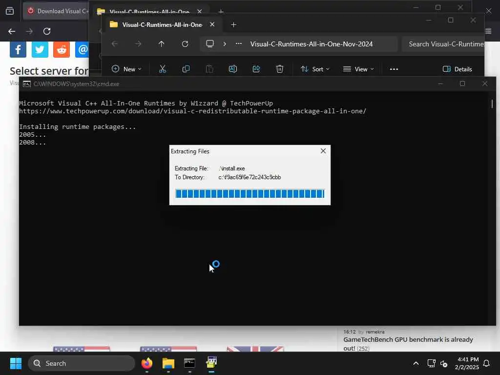Refresh the File Explorer folder view
This screenshot has height=375, width=500.
point(185,44)
